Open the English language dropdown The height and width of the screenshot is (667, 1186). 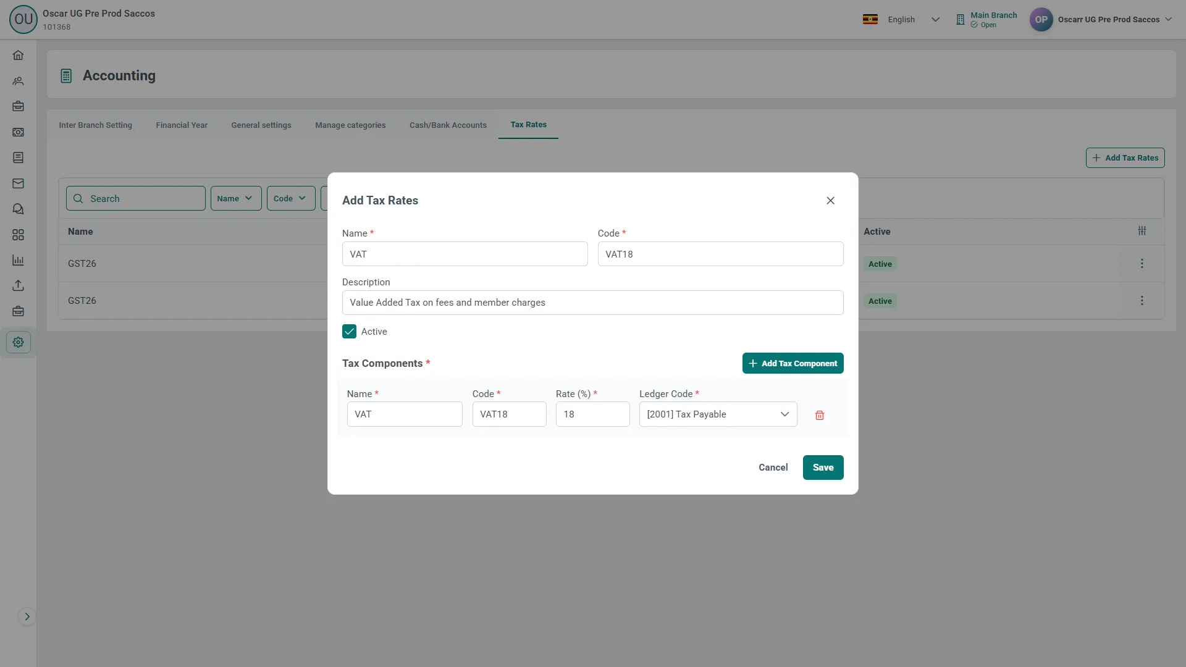[x=901, y=20]
